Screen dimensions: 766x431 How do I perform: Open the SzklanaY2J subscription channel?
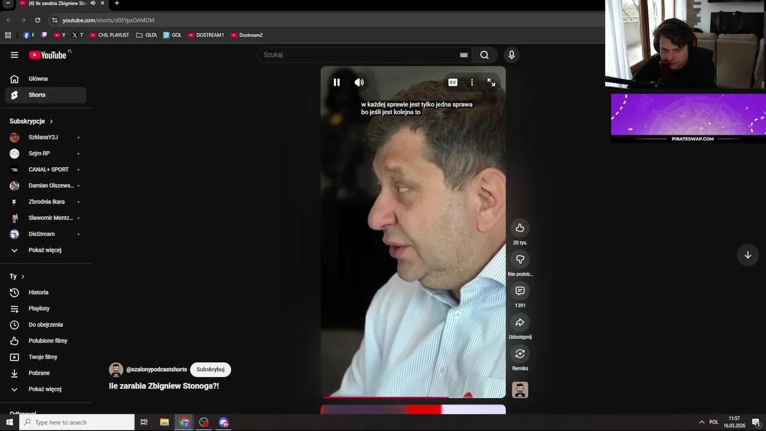tap(45, 138)
